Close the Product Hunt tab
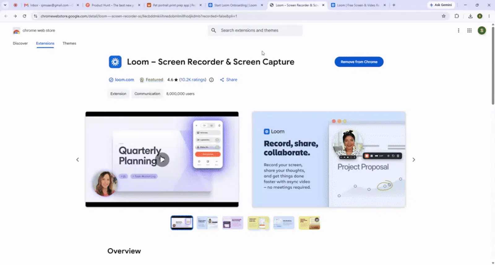The width and height of the screenshot is (495, 265). point(139,5)
